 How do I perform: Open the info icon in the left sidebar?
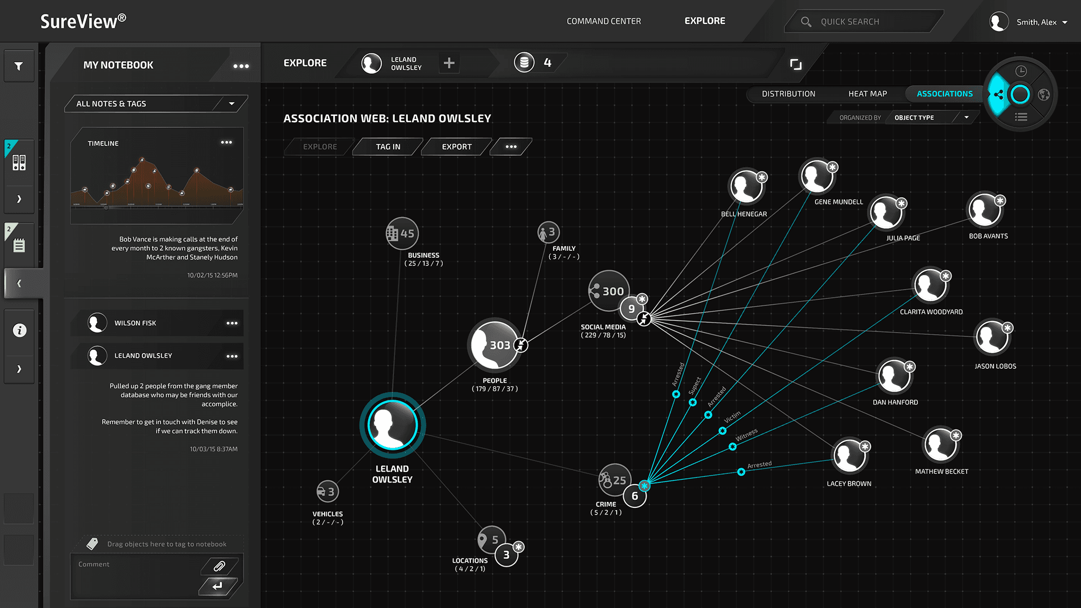pyautogui.click(x=20, y=330)
